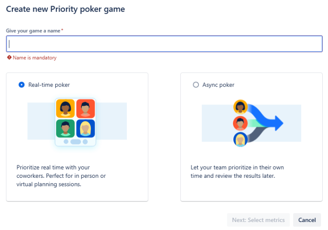
Task: Click the red avatar in Real-time poker grid
Action: pos(86,108)
